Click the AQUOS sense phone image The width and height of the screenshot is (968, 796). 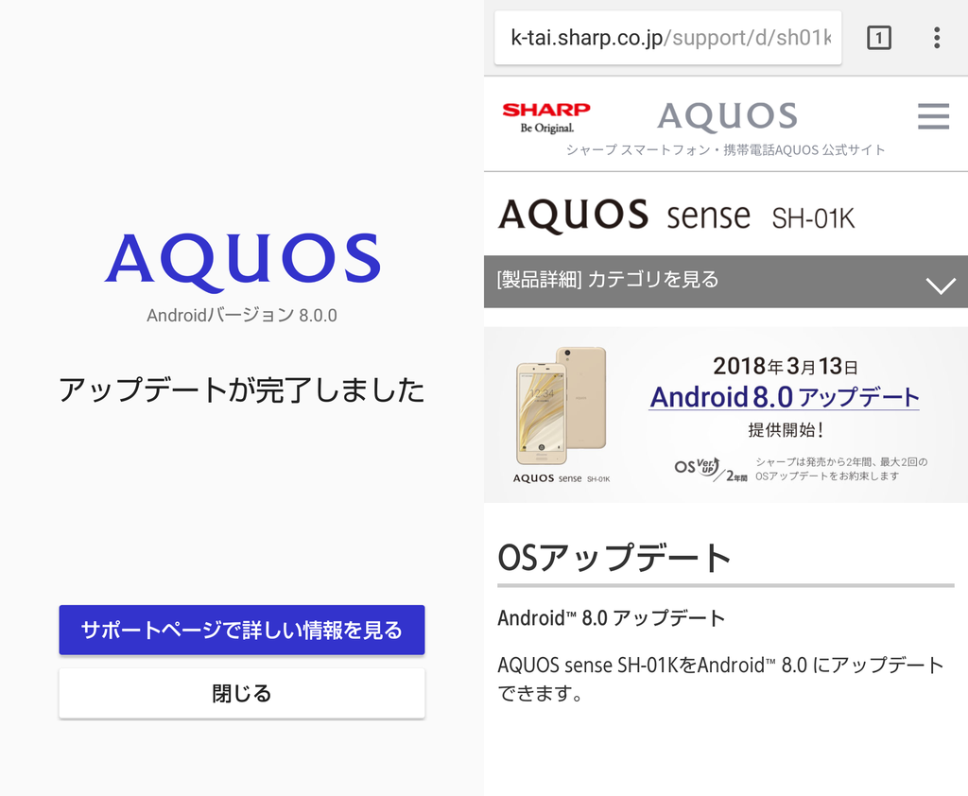pyautogui.click(x=561, y=406)
